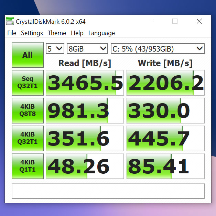The image size is (216, 216).
Task: Click the empty comment field at the bottom
Action: pyautogui.click(x=108, y=191)
